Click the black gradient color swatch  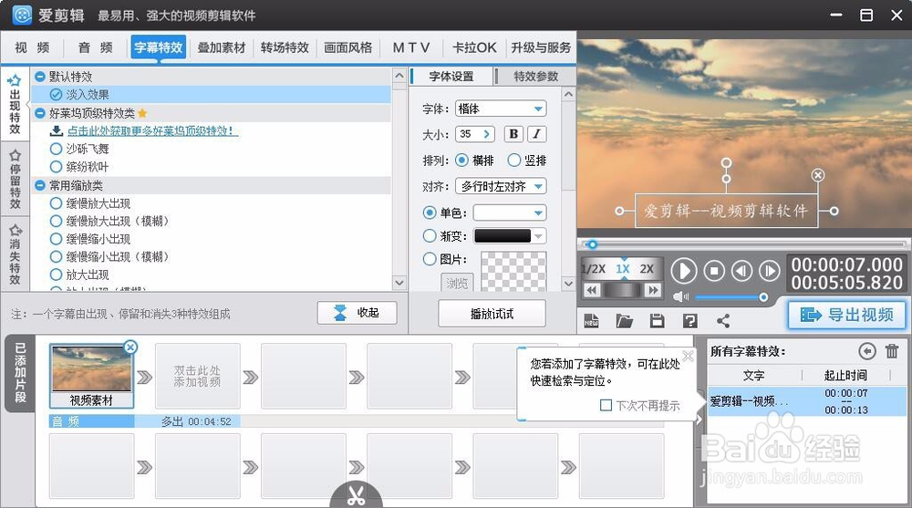(503, 235)
